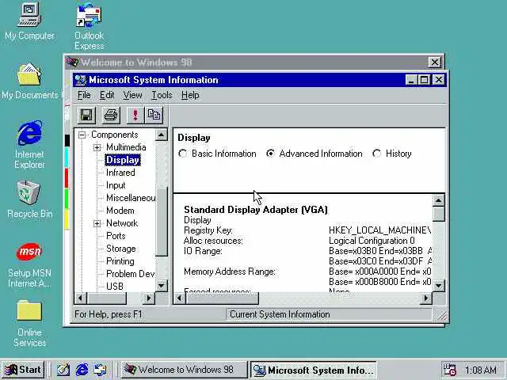Select Printing in the components tree
Screen dimensions: 507x380
[x=120, y=261]
